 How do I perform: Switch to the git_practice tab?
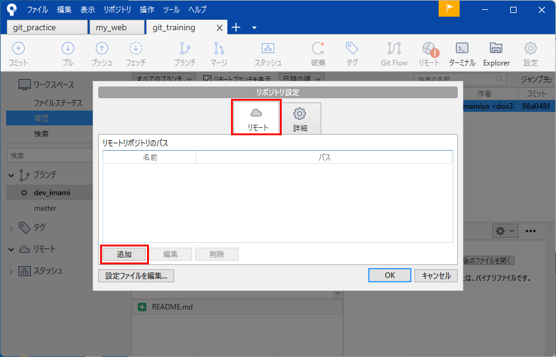47,27
